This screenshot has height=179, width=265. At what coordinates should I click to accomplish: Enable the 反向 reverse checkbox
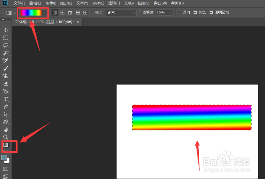click(180, 12)
